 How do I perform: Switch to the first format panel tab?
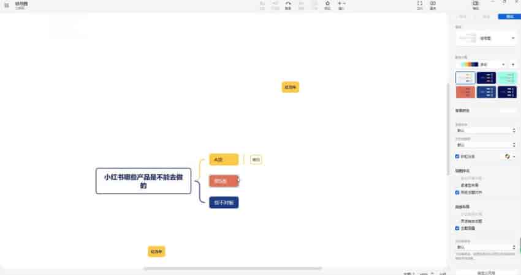coord(462,16)
